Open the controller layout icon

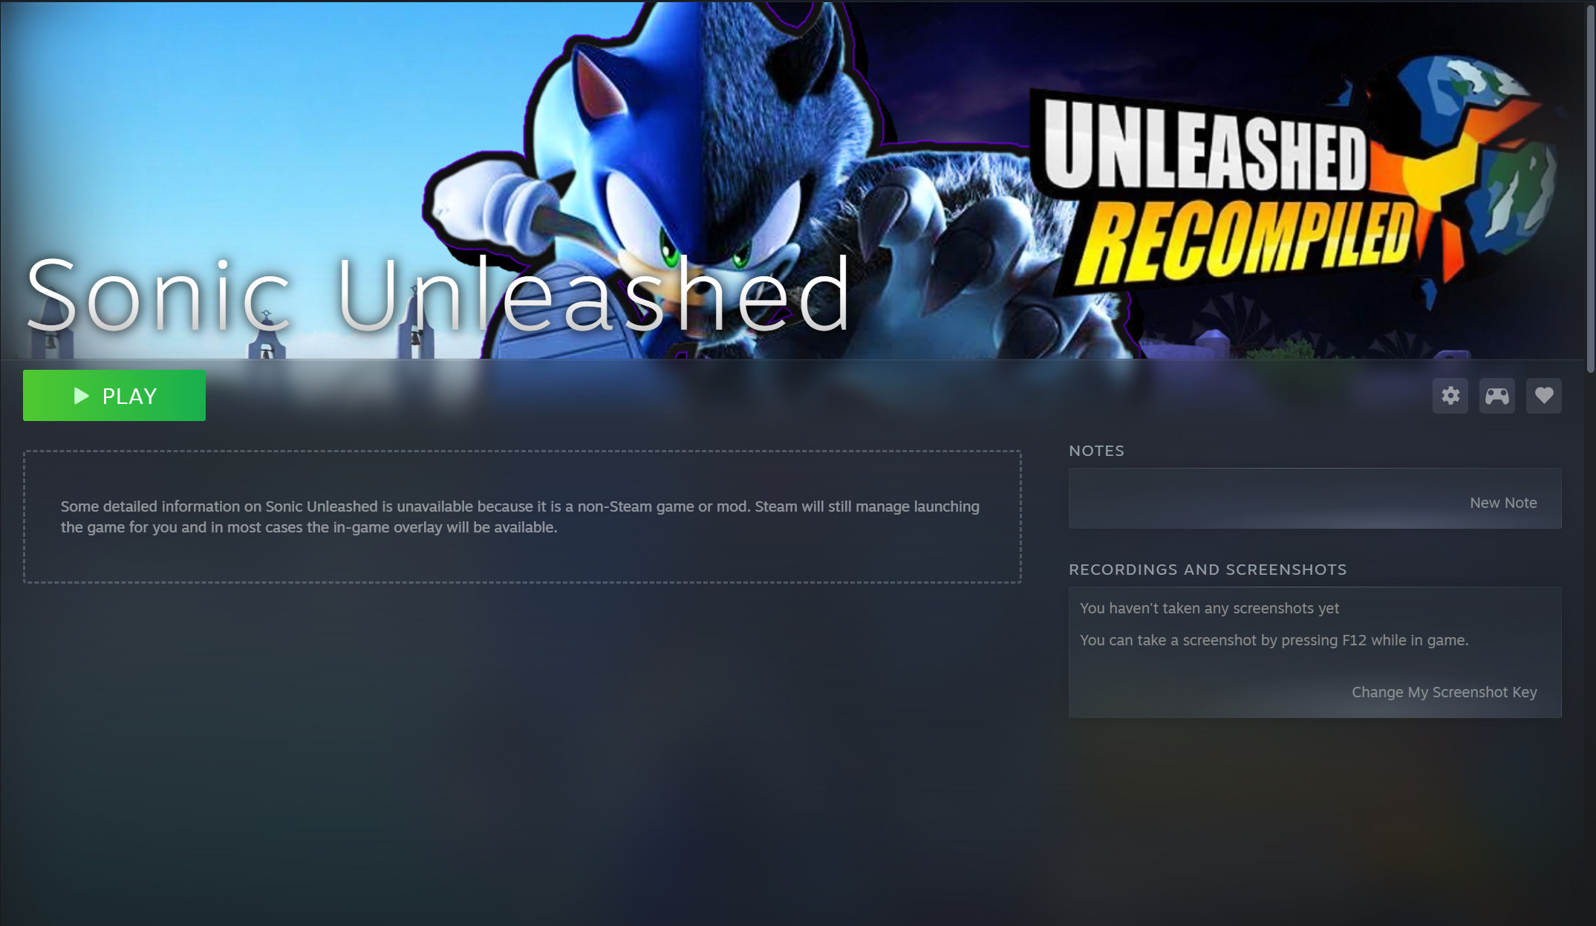point(1497,396)
